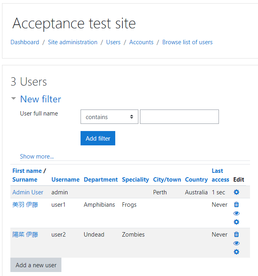Open edit settings gear for Admin User
258x276 pixels.
(236, 192)
